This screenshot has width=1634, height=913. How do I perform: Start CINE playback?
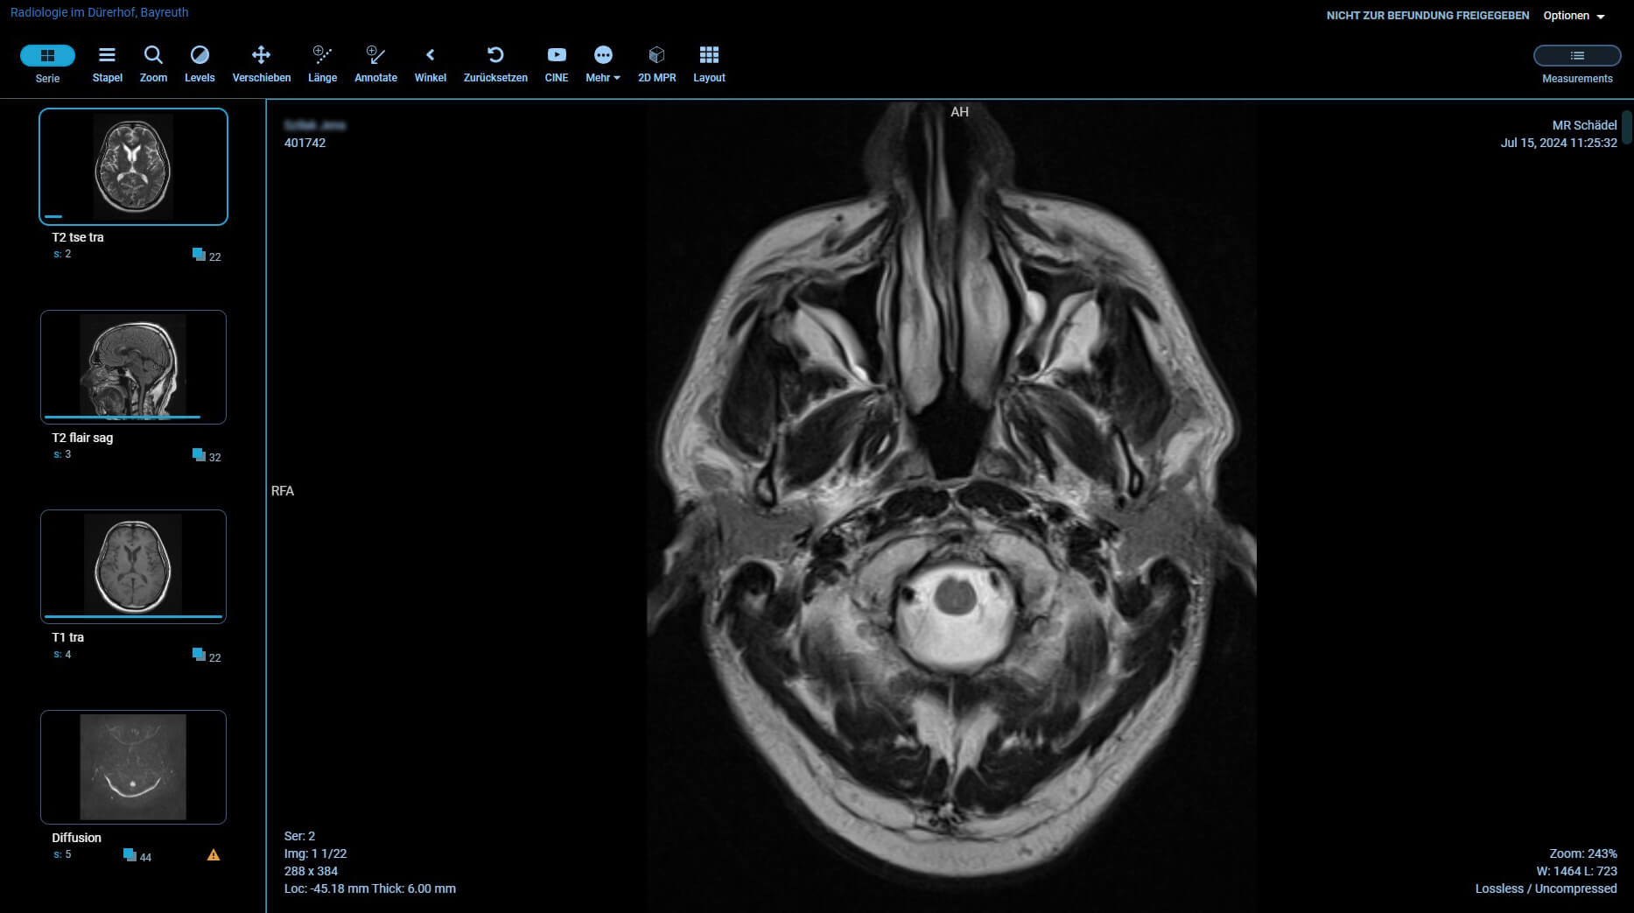pyautogui.click(x=557, y=64)
